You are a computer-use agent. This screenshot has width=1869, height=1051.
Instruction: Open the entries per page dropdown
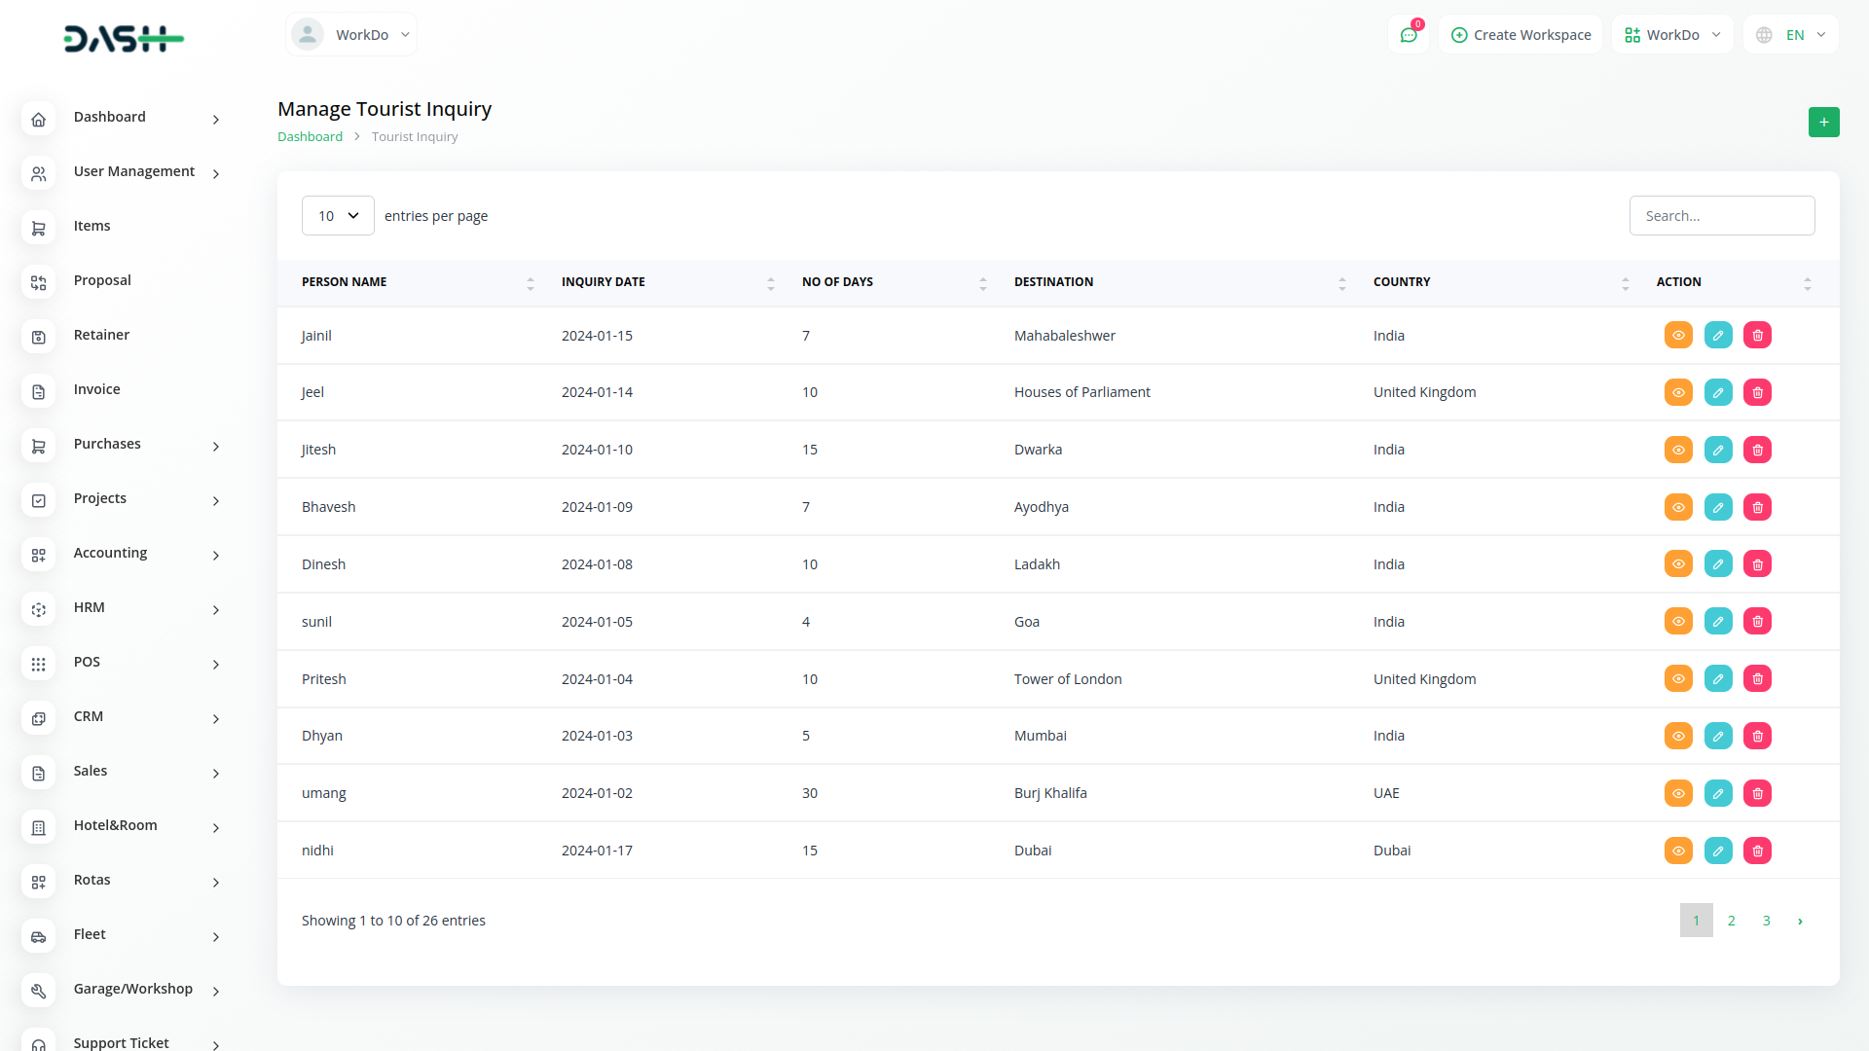[338, 216]
